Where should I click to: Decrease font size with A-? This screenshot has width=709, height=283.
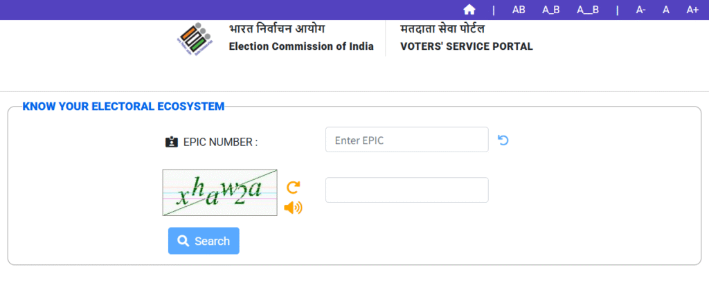[x=641, y=10]
